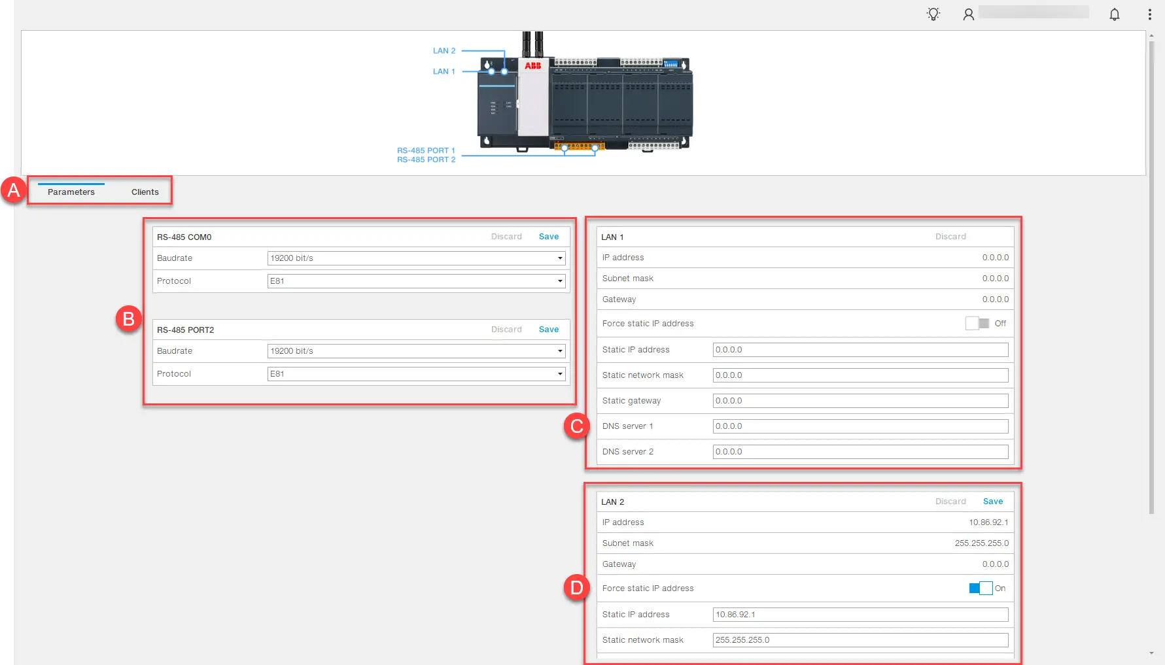This screenshot has width=1165, height=665.
Task: Open the user account icon
Action: [968, 14]
